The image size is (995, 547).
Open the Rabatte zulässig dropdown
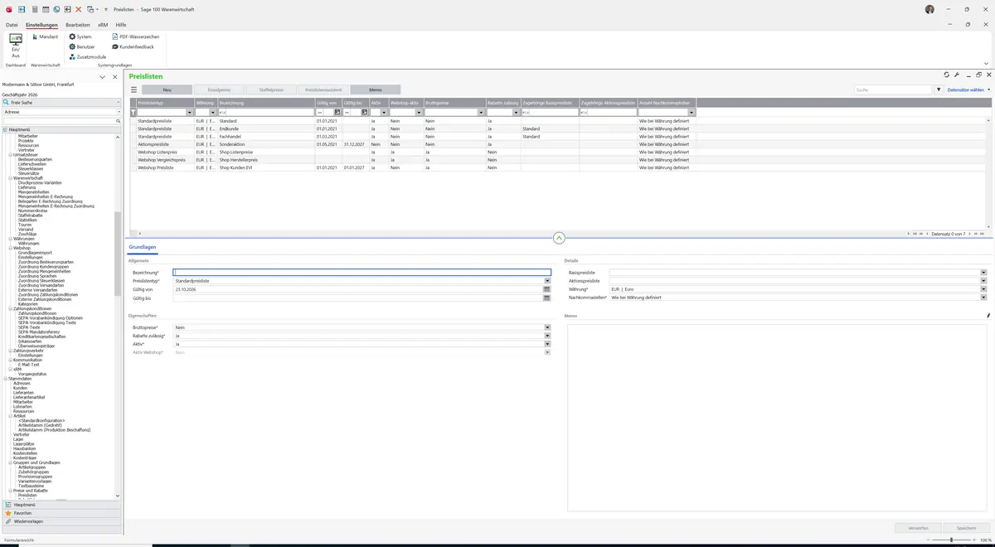(547, 336)
